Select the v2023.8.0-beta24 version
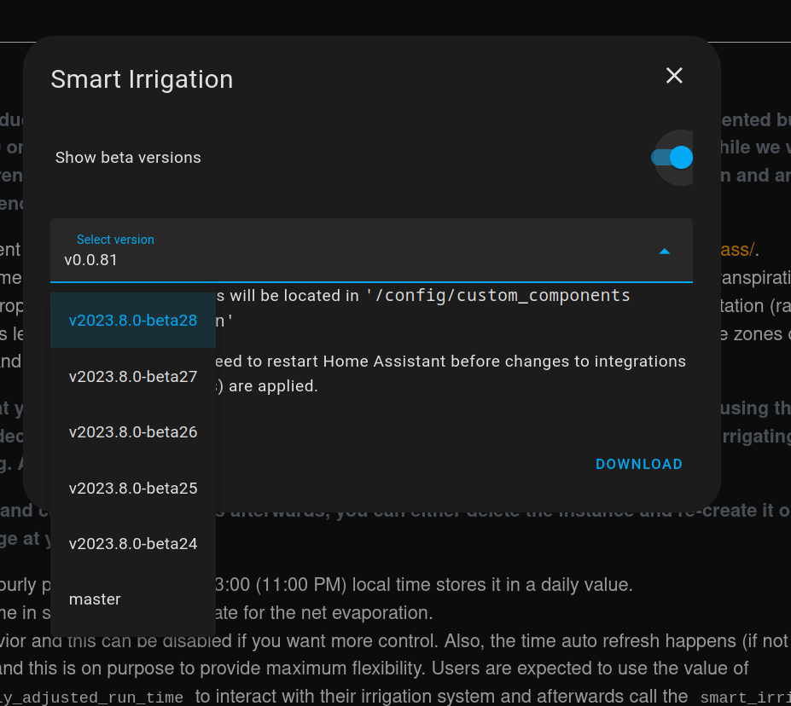791x706 pixels. [132, 543]
